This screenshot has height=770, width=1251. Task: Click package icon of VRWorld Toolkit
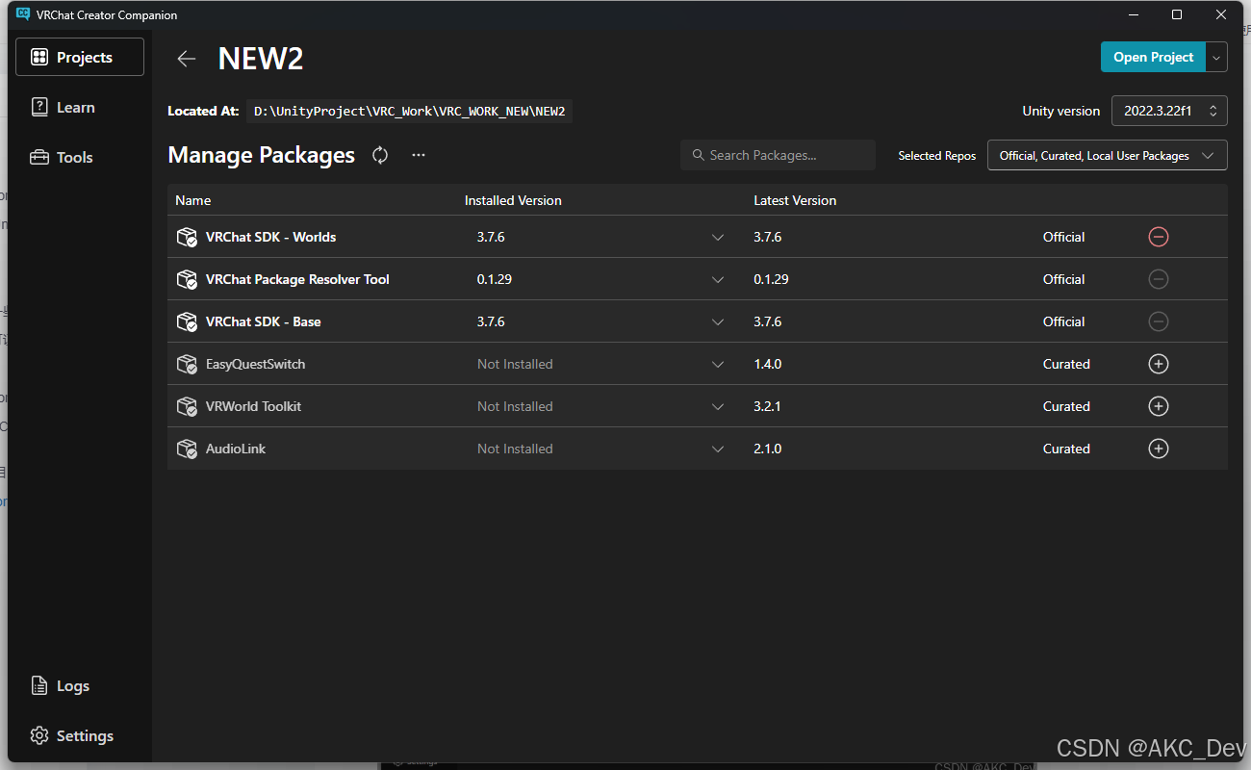click(187, 406)
